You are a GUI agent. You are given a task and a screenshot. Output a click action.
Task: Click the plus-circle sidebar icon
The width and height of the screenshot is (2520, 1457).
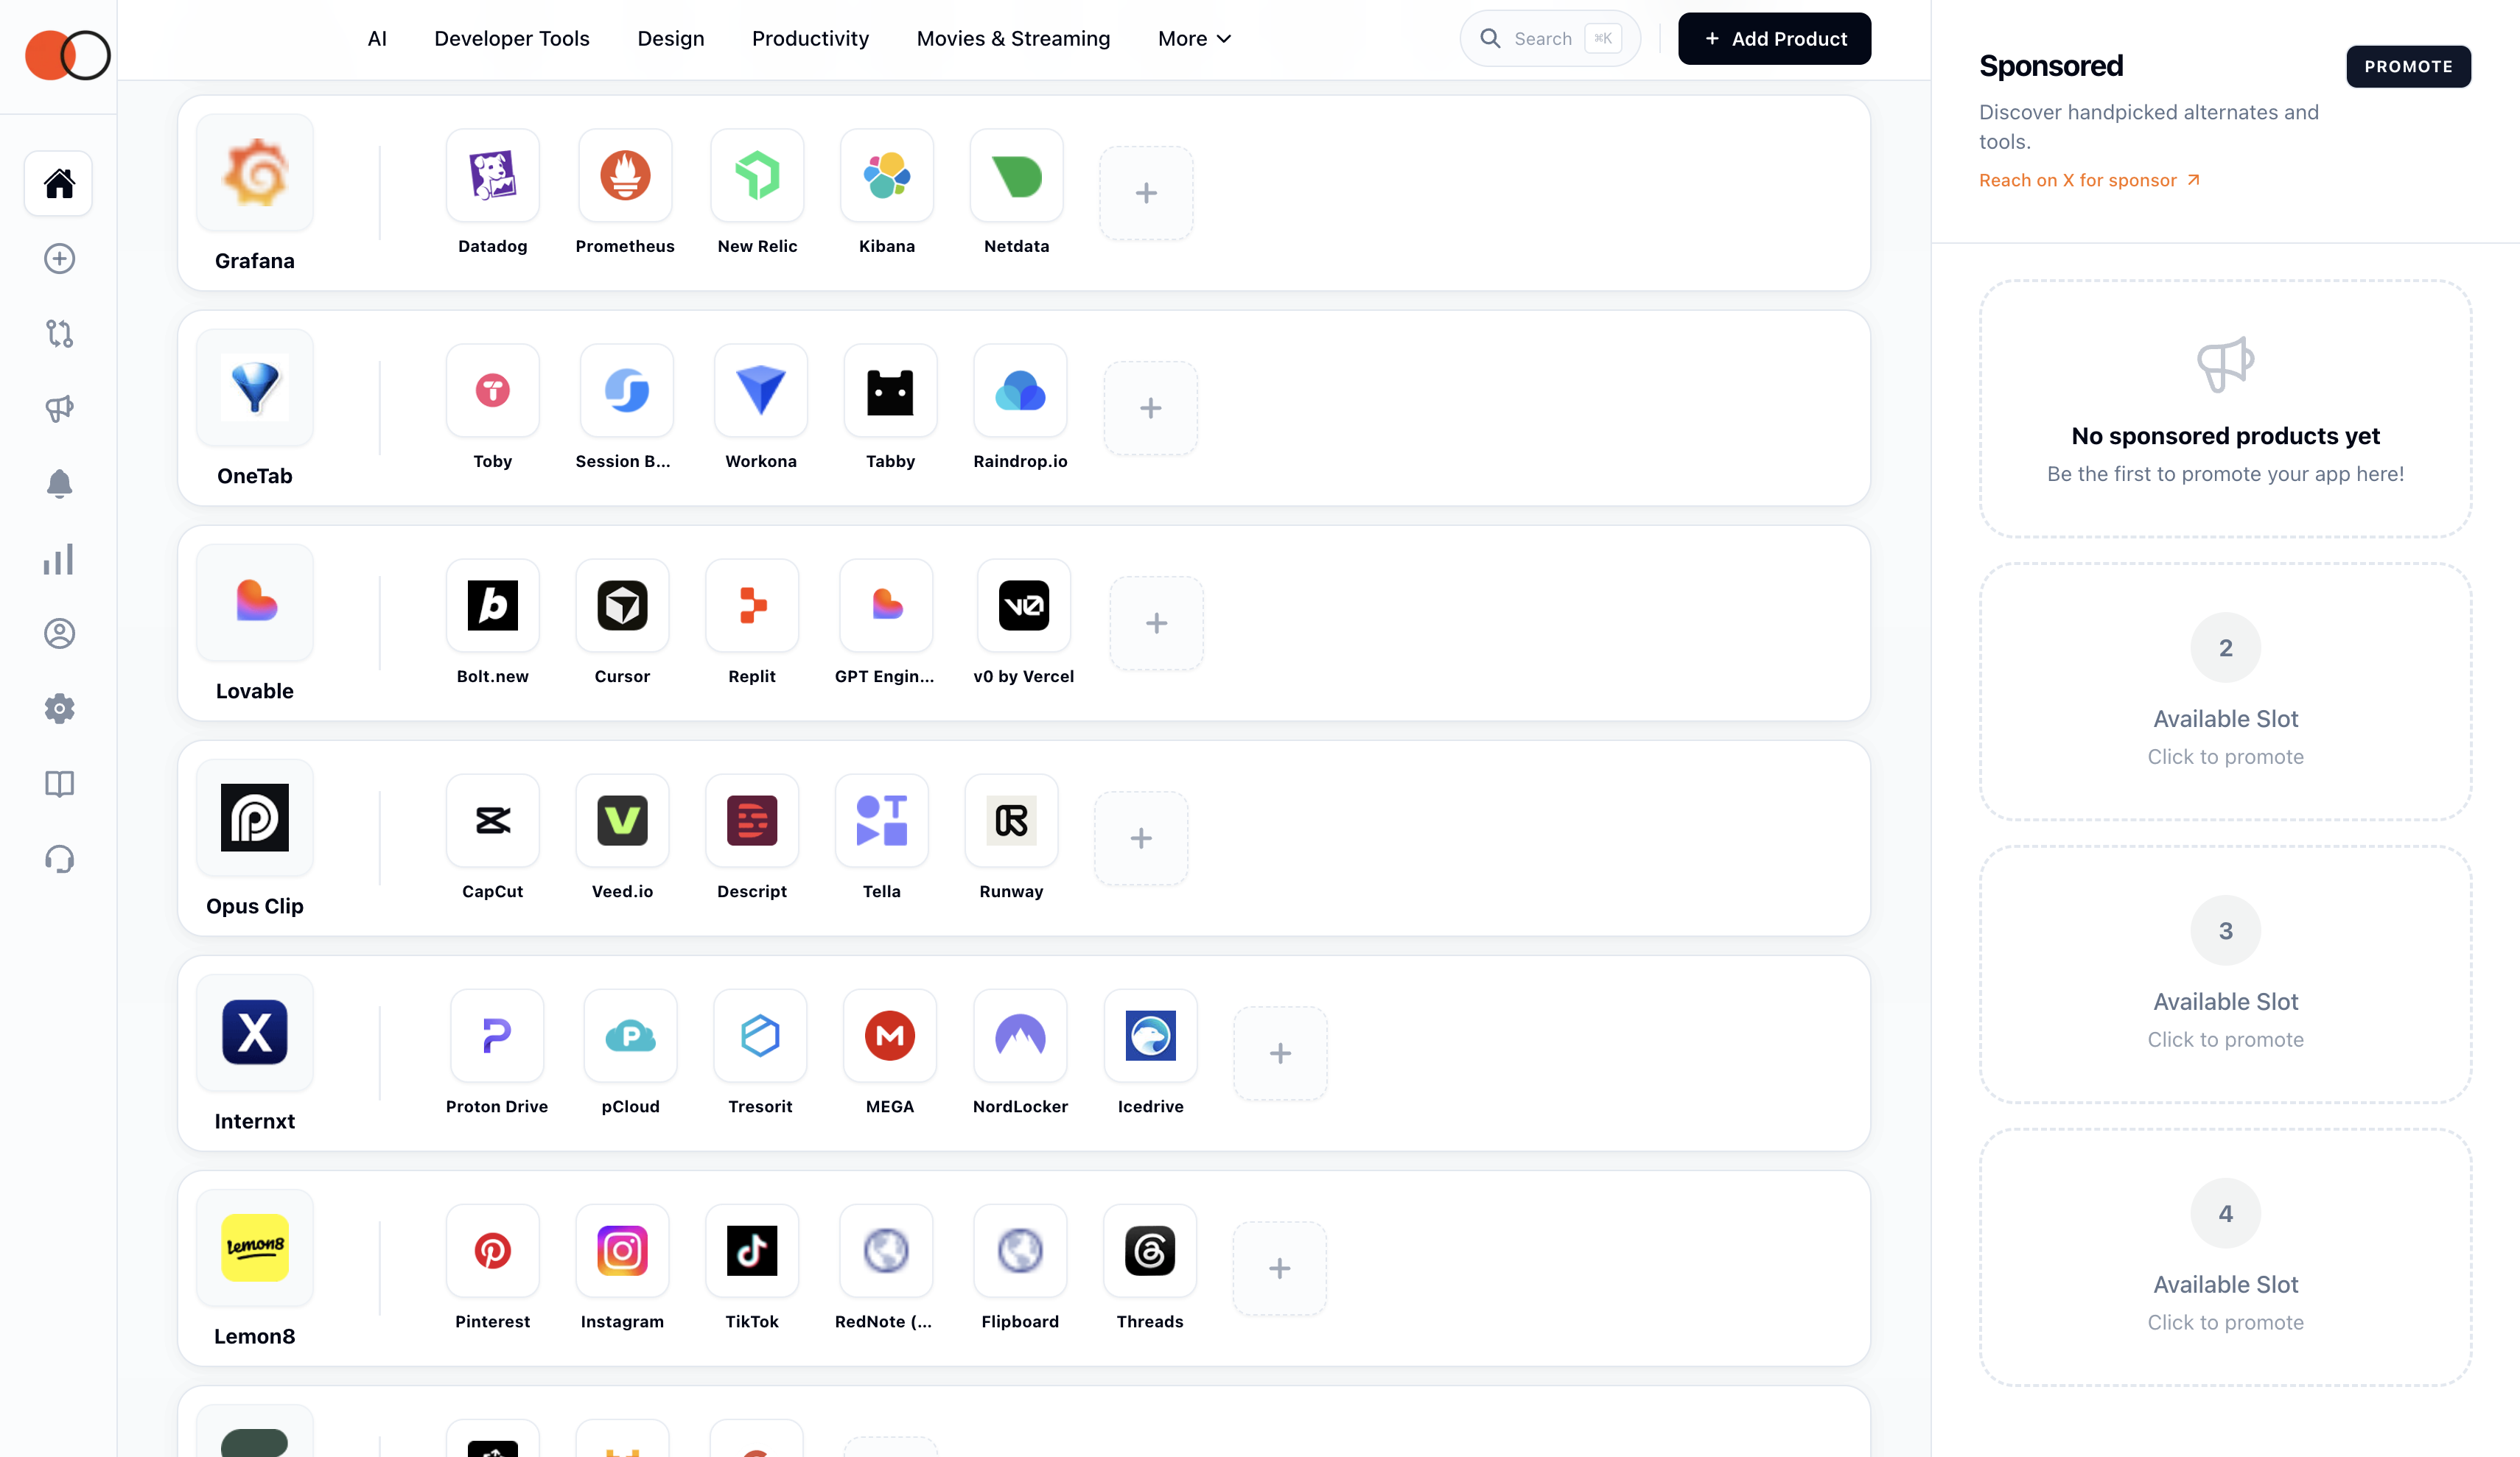(59, 259)
